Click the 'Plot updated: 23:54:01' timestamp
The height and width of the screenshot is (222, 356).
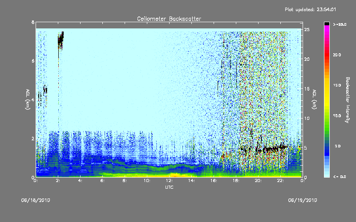(x=310, y=9)
